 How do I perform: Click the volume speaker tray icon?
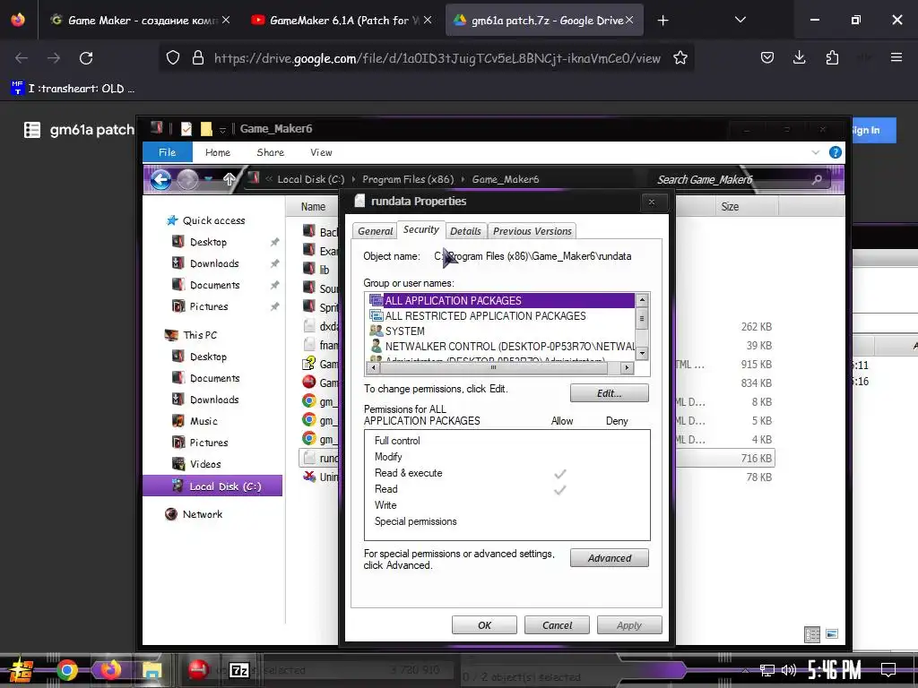(789, 670)
